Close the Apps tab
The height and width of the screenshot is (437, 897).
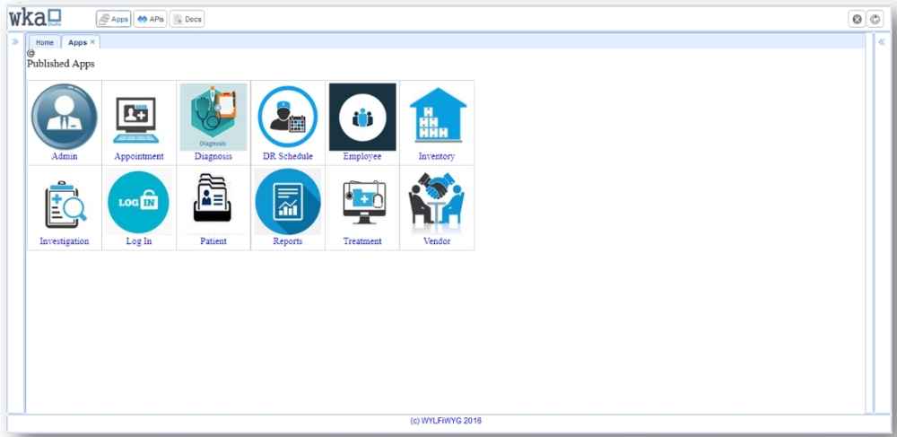coord(93,42)
